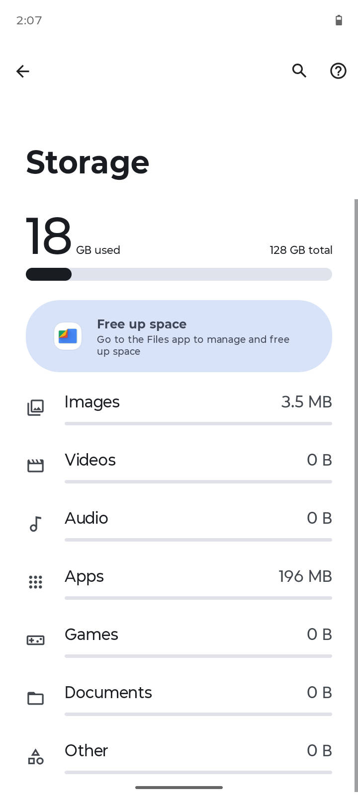
Task: Open the Documents storage entry
Action: (179, 699)
